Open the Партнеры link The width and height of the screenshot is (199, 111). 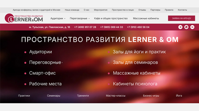155,10
